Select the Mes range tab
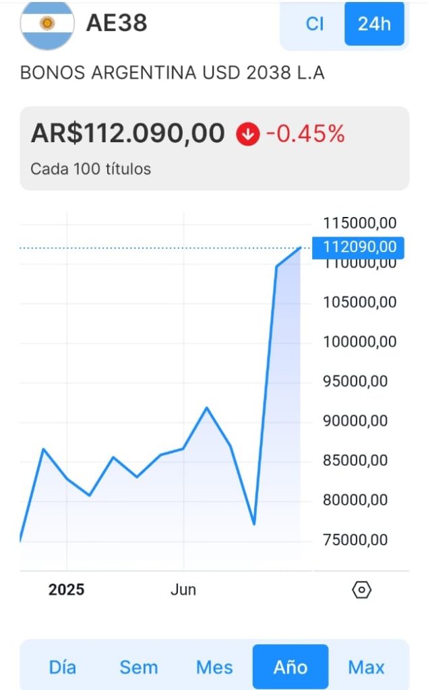 pyautogui.click(x=214, y=667)
